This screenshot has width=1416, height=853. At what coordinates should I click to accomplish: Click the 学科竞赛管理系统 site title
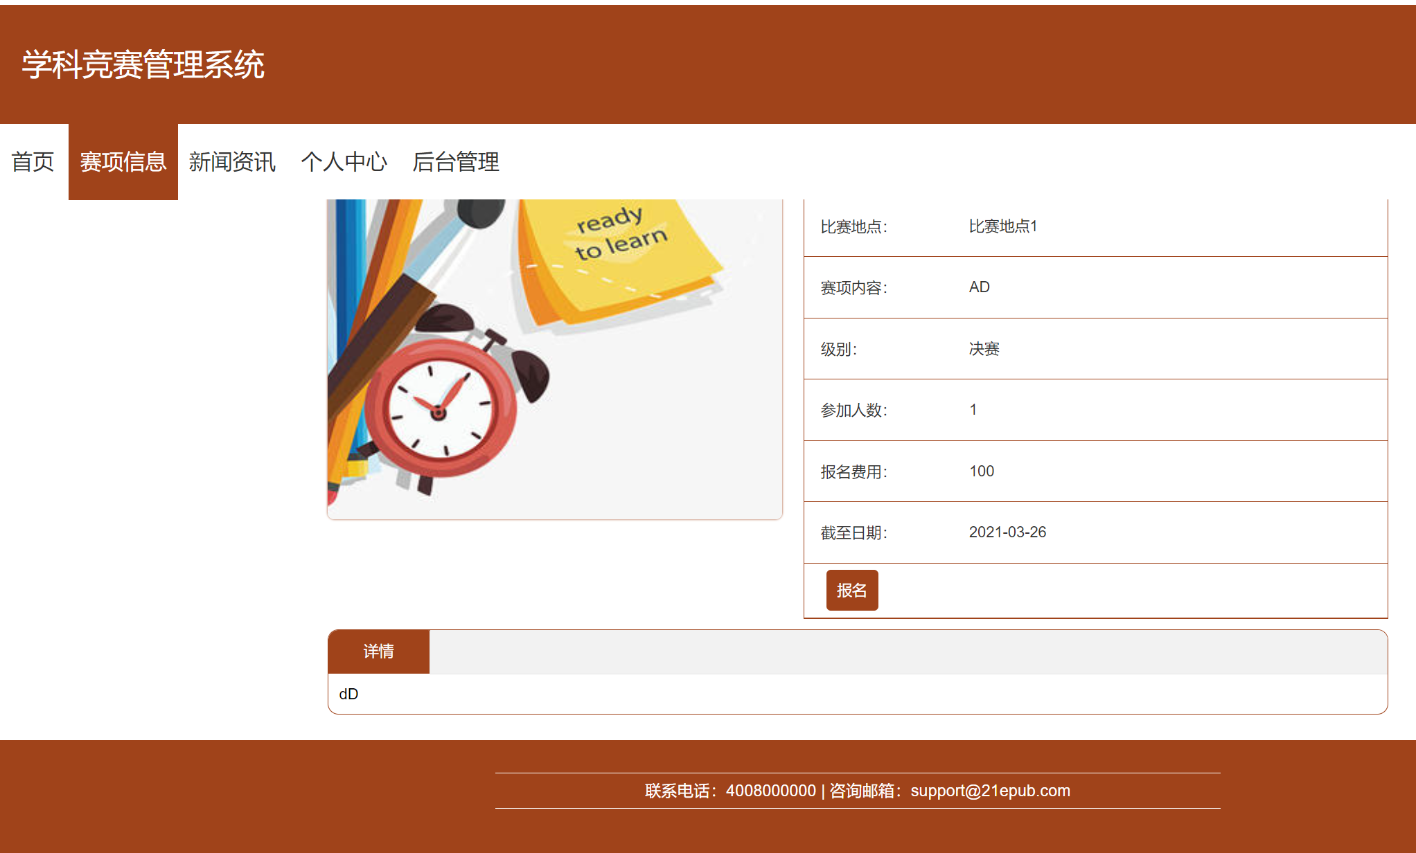143,66
